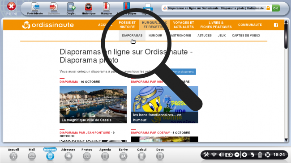Open the Docs dock icon
Image resolution: width=291 pixels, height=163 pixels.
point(160,156)
